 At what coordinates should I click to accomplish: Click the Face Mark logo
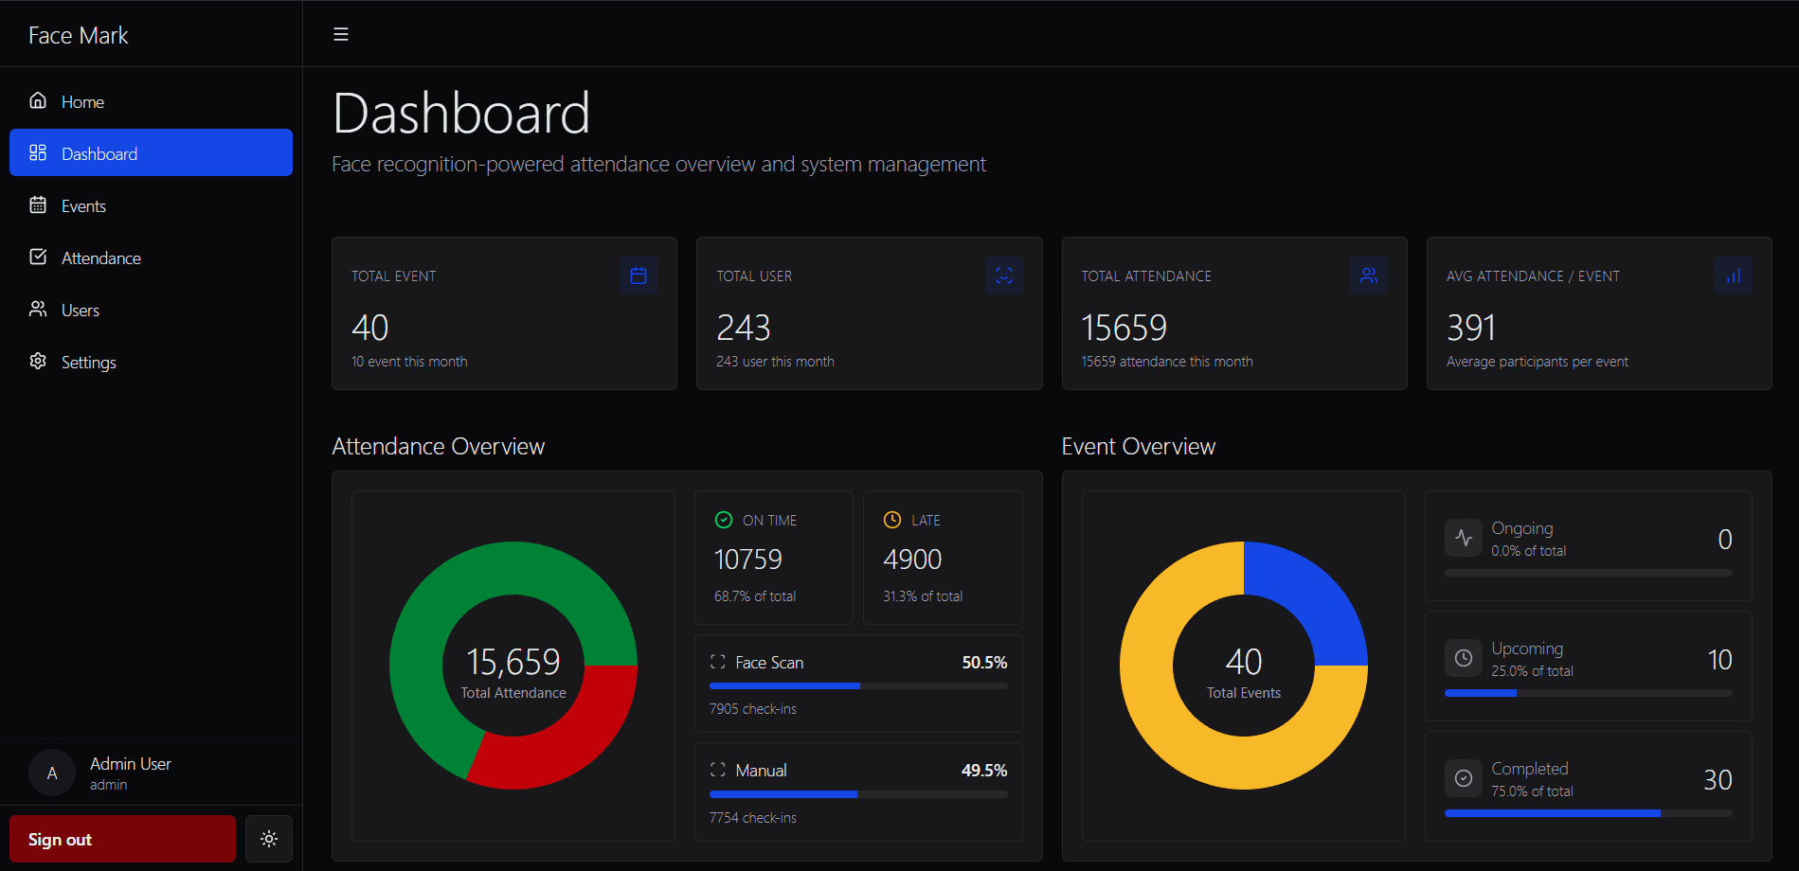pyautogui.click(x=79, y=34)
